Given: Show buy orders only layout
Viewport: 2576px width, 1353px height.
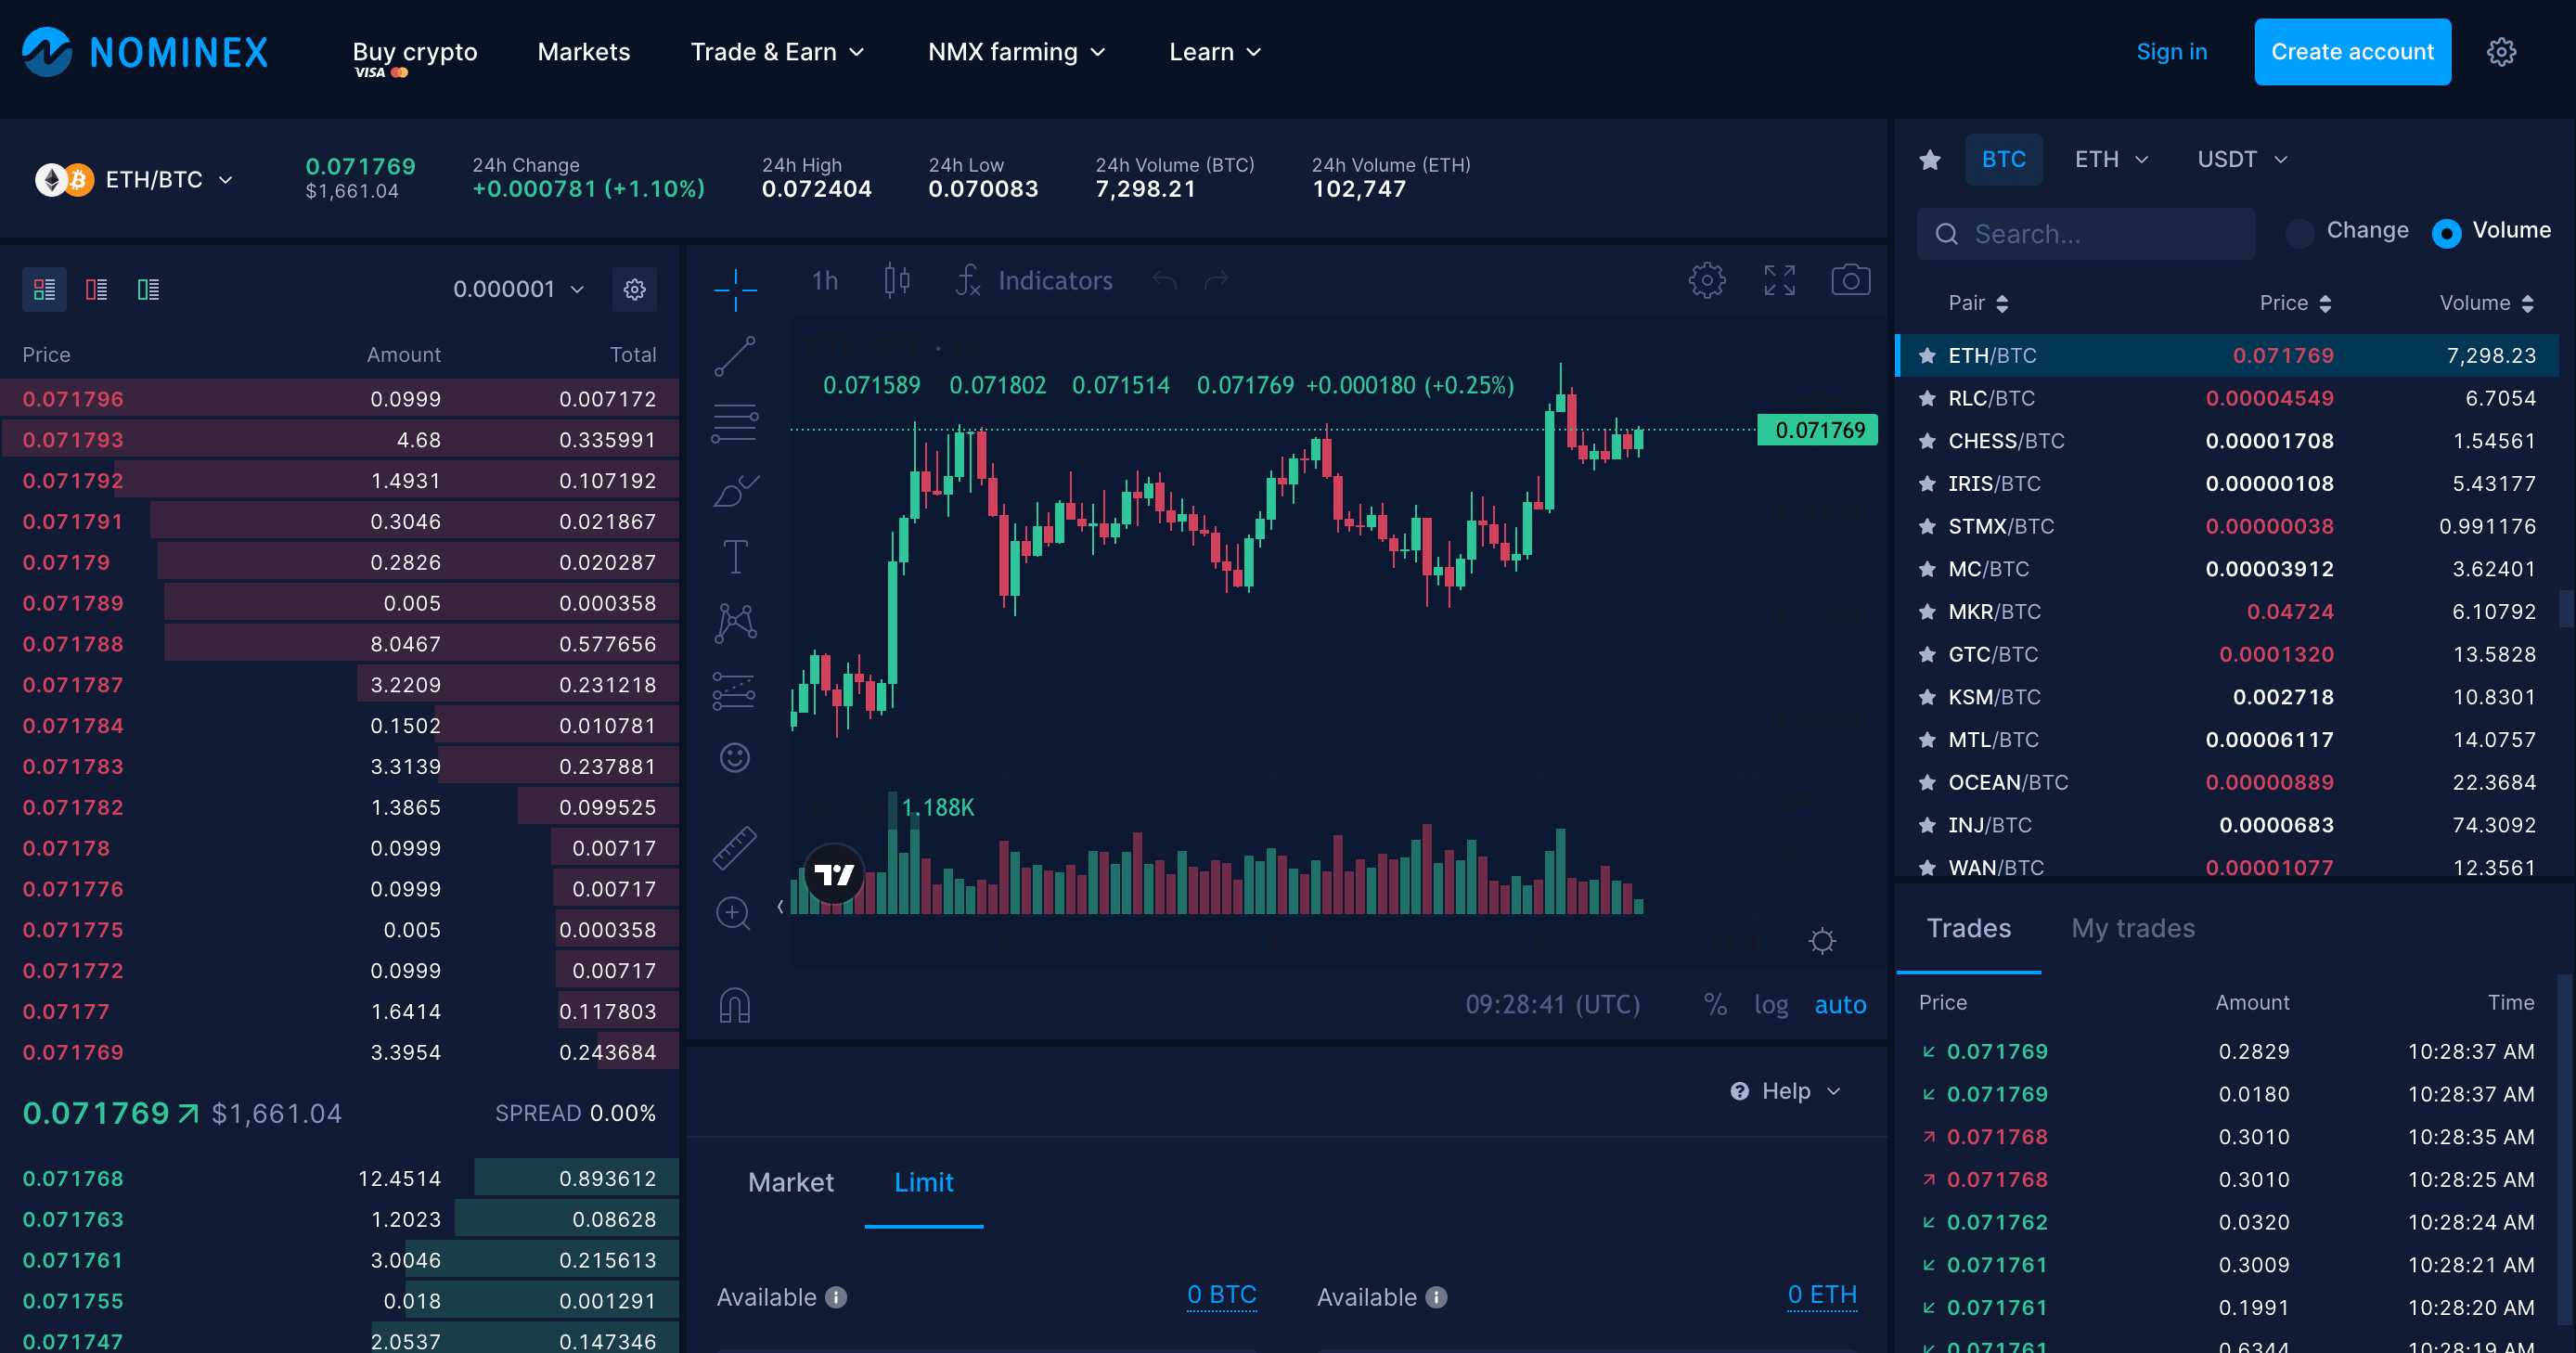Looking at the screenshot, I should pyautogui.click(x=148, y=290).
